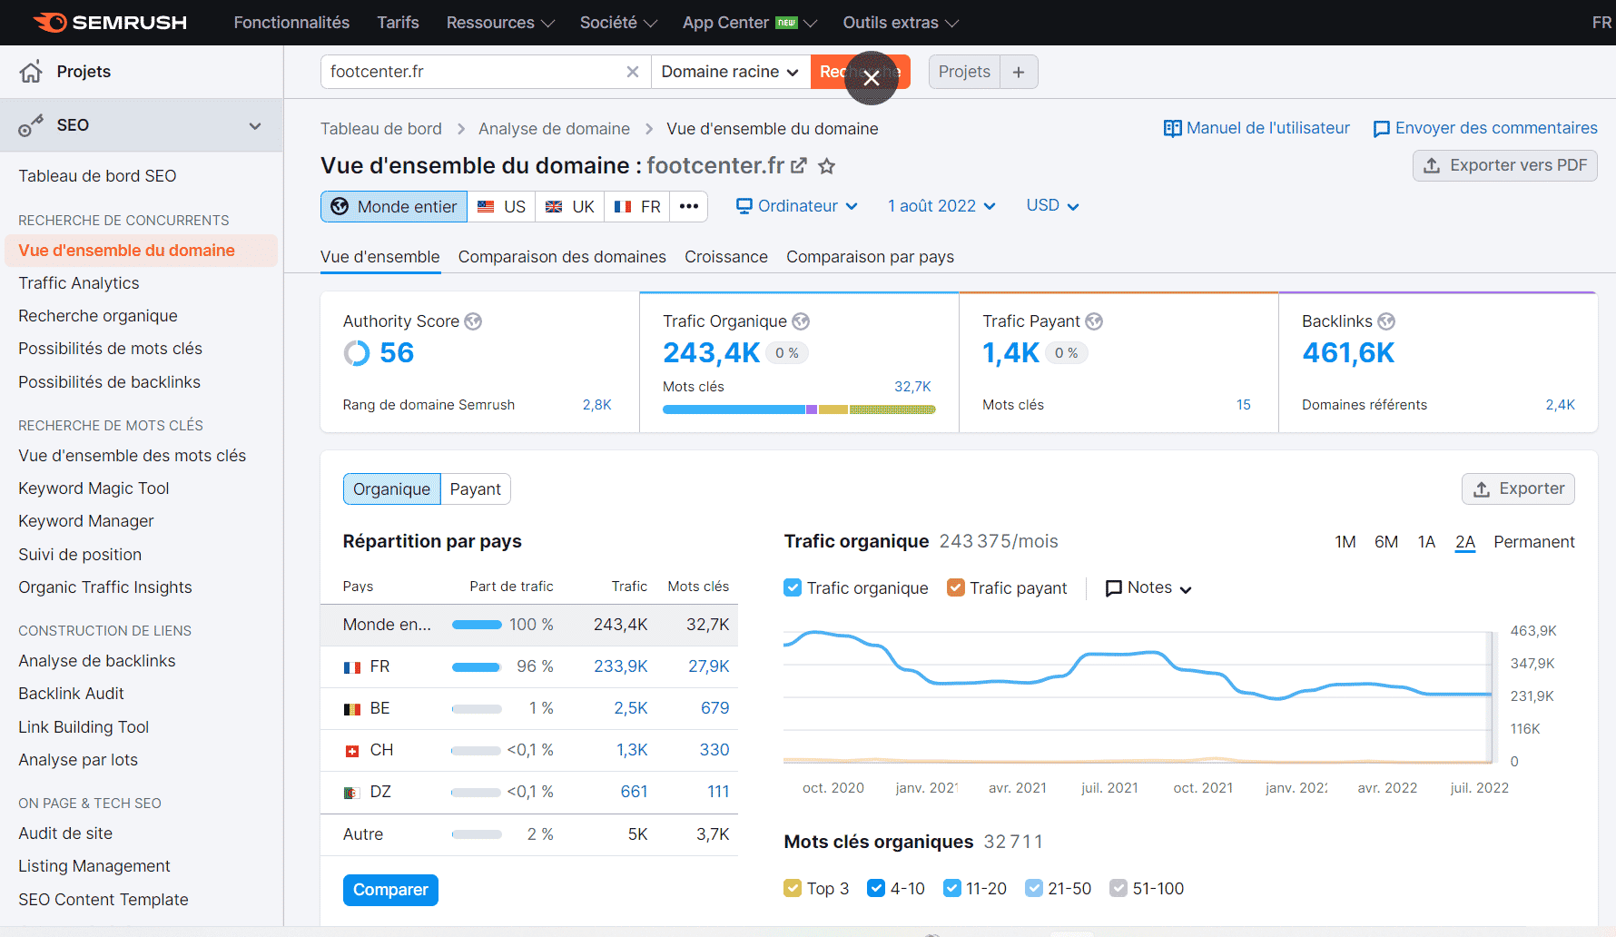Select the 6M time range

point(1385,542)
